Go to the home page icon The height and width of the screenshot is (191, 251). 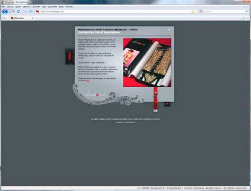pos(31,12)
